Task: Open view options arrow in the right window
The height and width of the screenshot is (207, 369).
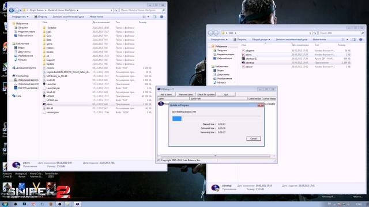Action: 347,40
